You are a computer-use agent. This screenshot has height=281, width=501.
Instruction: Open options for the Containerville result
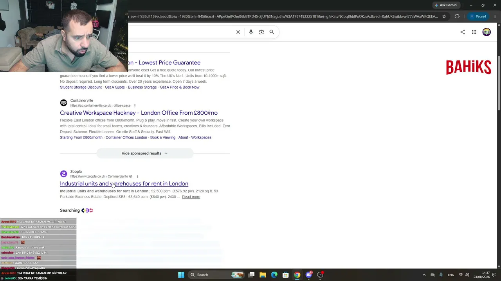click(135, 106)
